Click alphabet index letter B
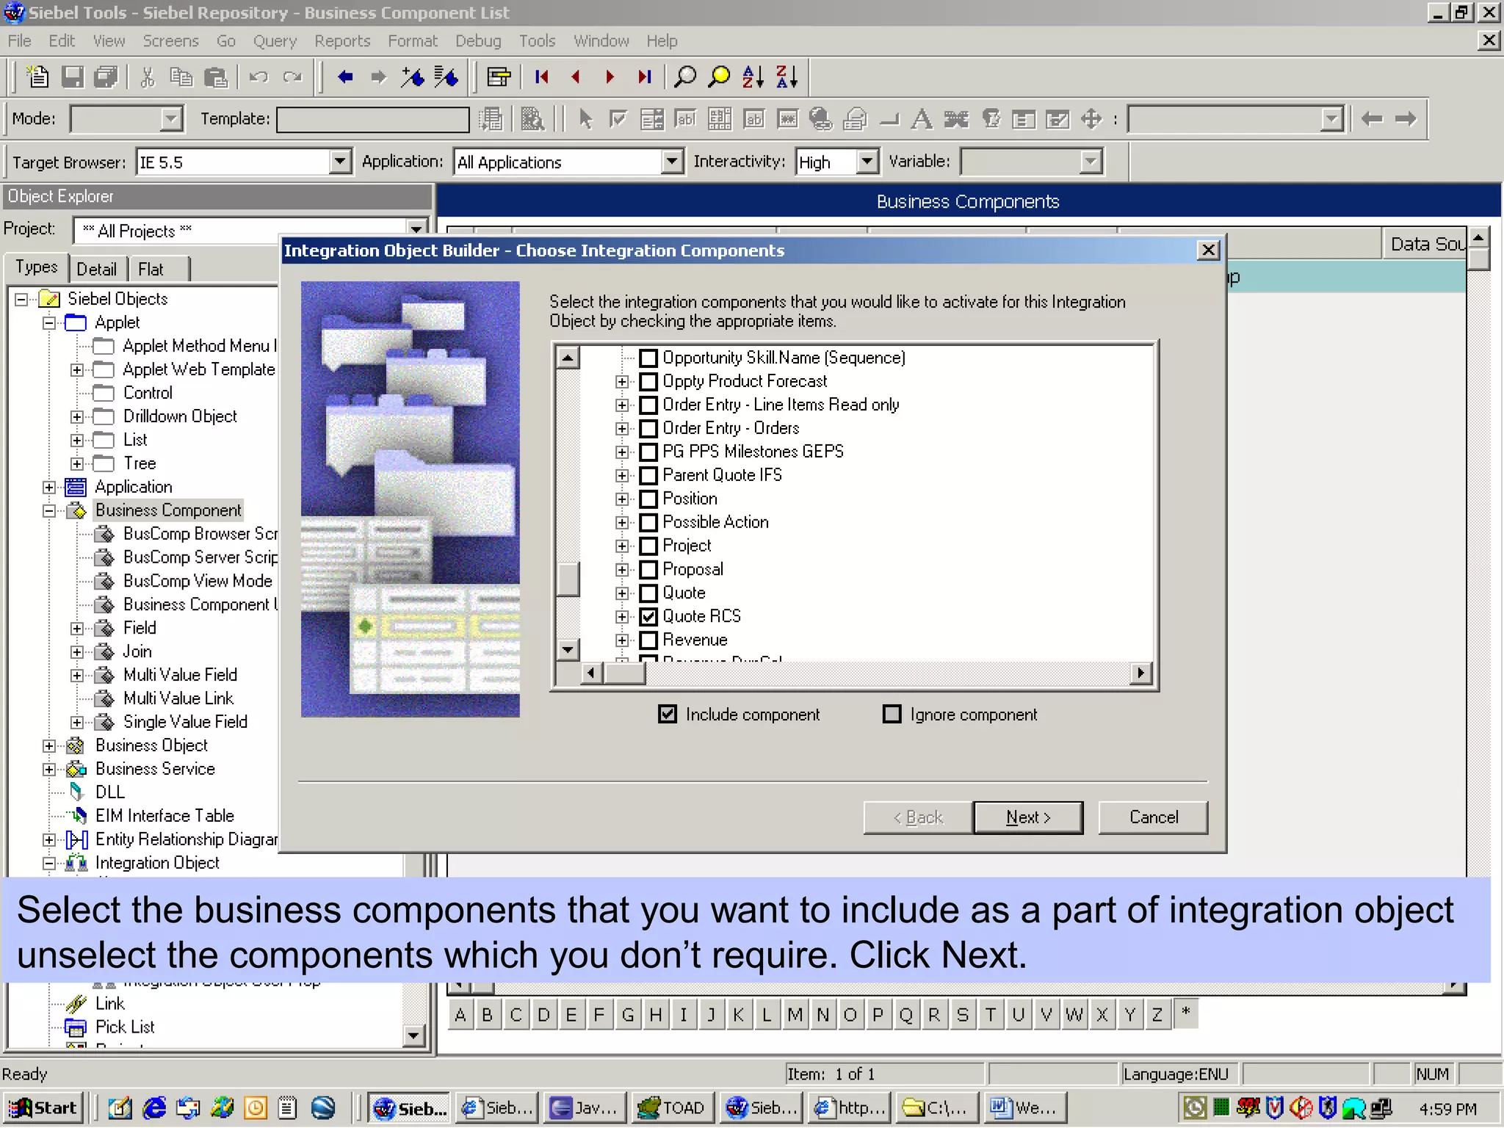Screen dimensions: 1504x1128 [x=487, y=1015]
